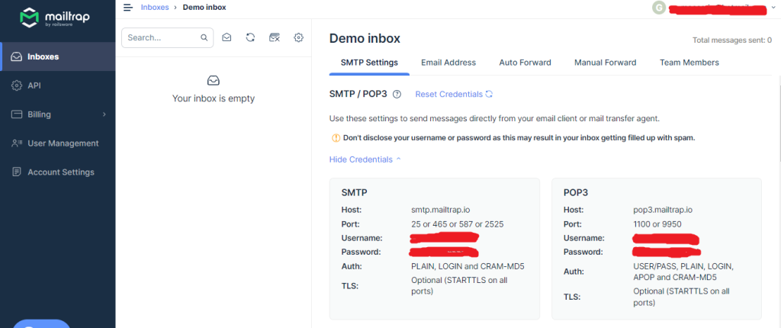Switch to the Auto Forward tab
This screenshot has width=781, height=328.
tap(525, 63)
